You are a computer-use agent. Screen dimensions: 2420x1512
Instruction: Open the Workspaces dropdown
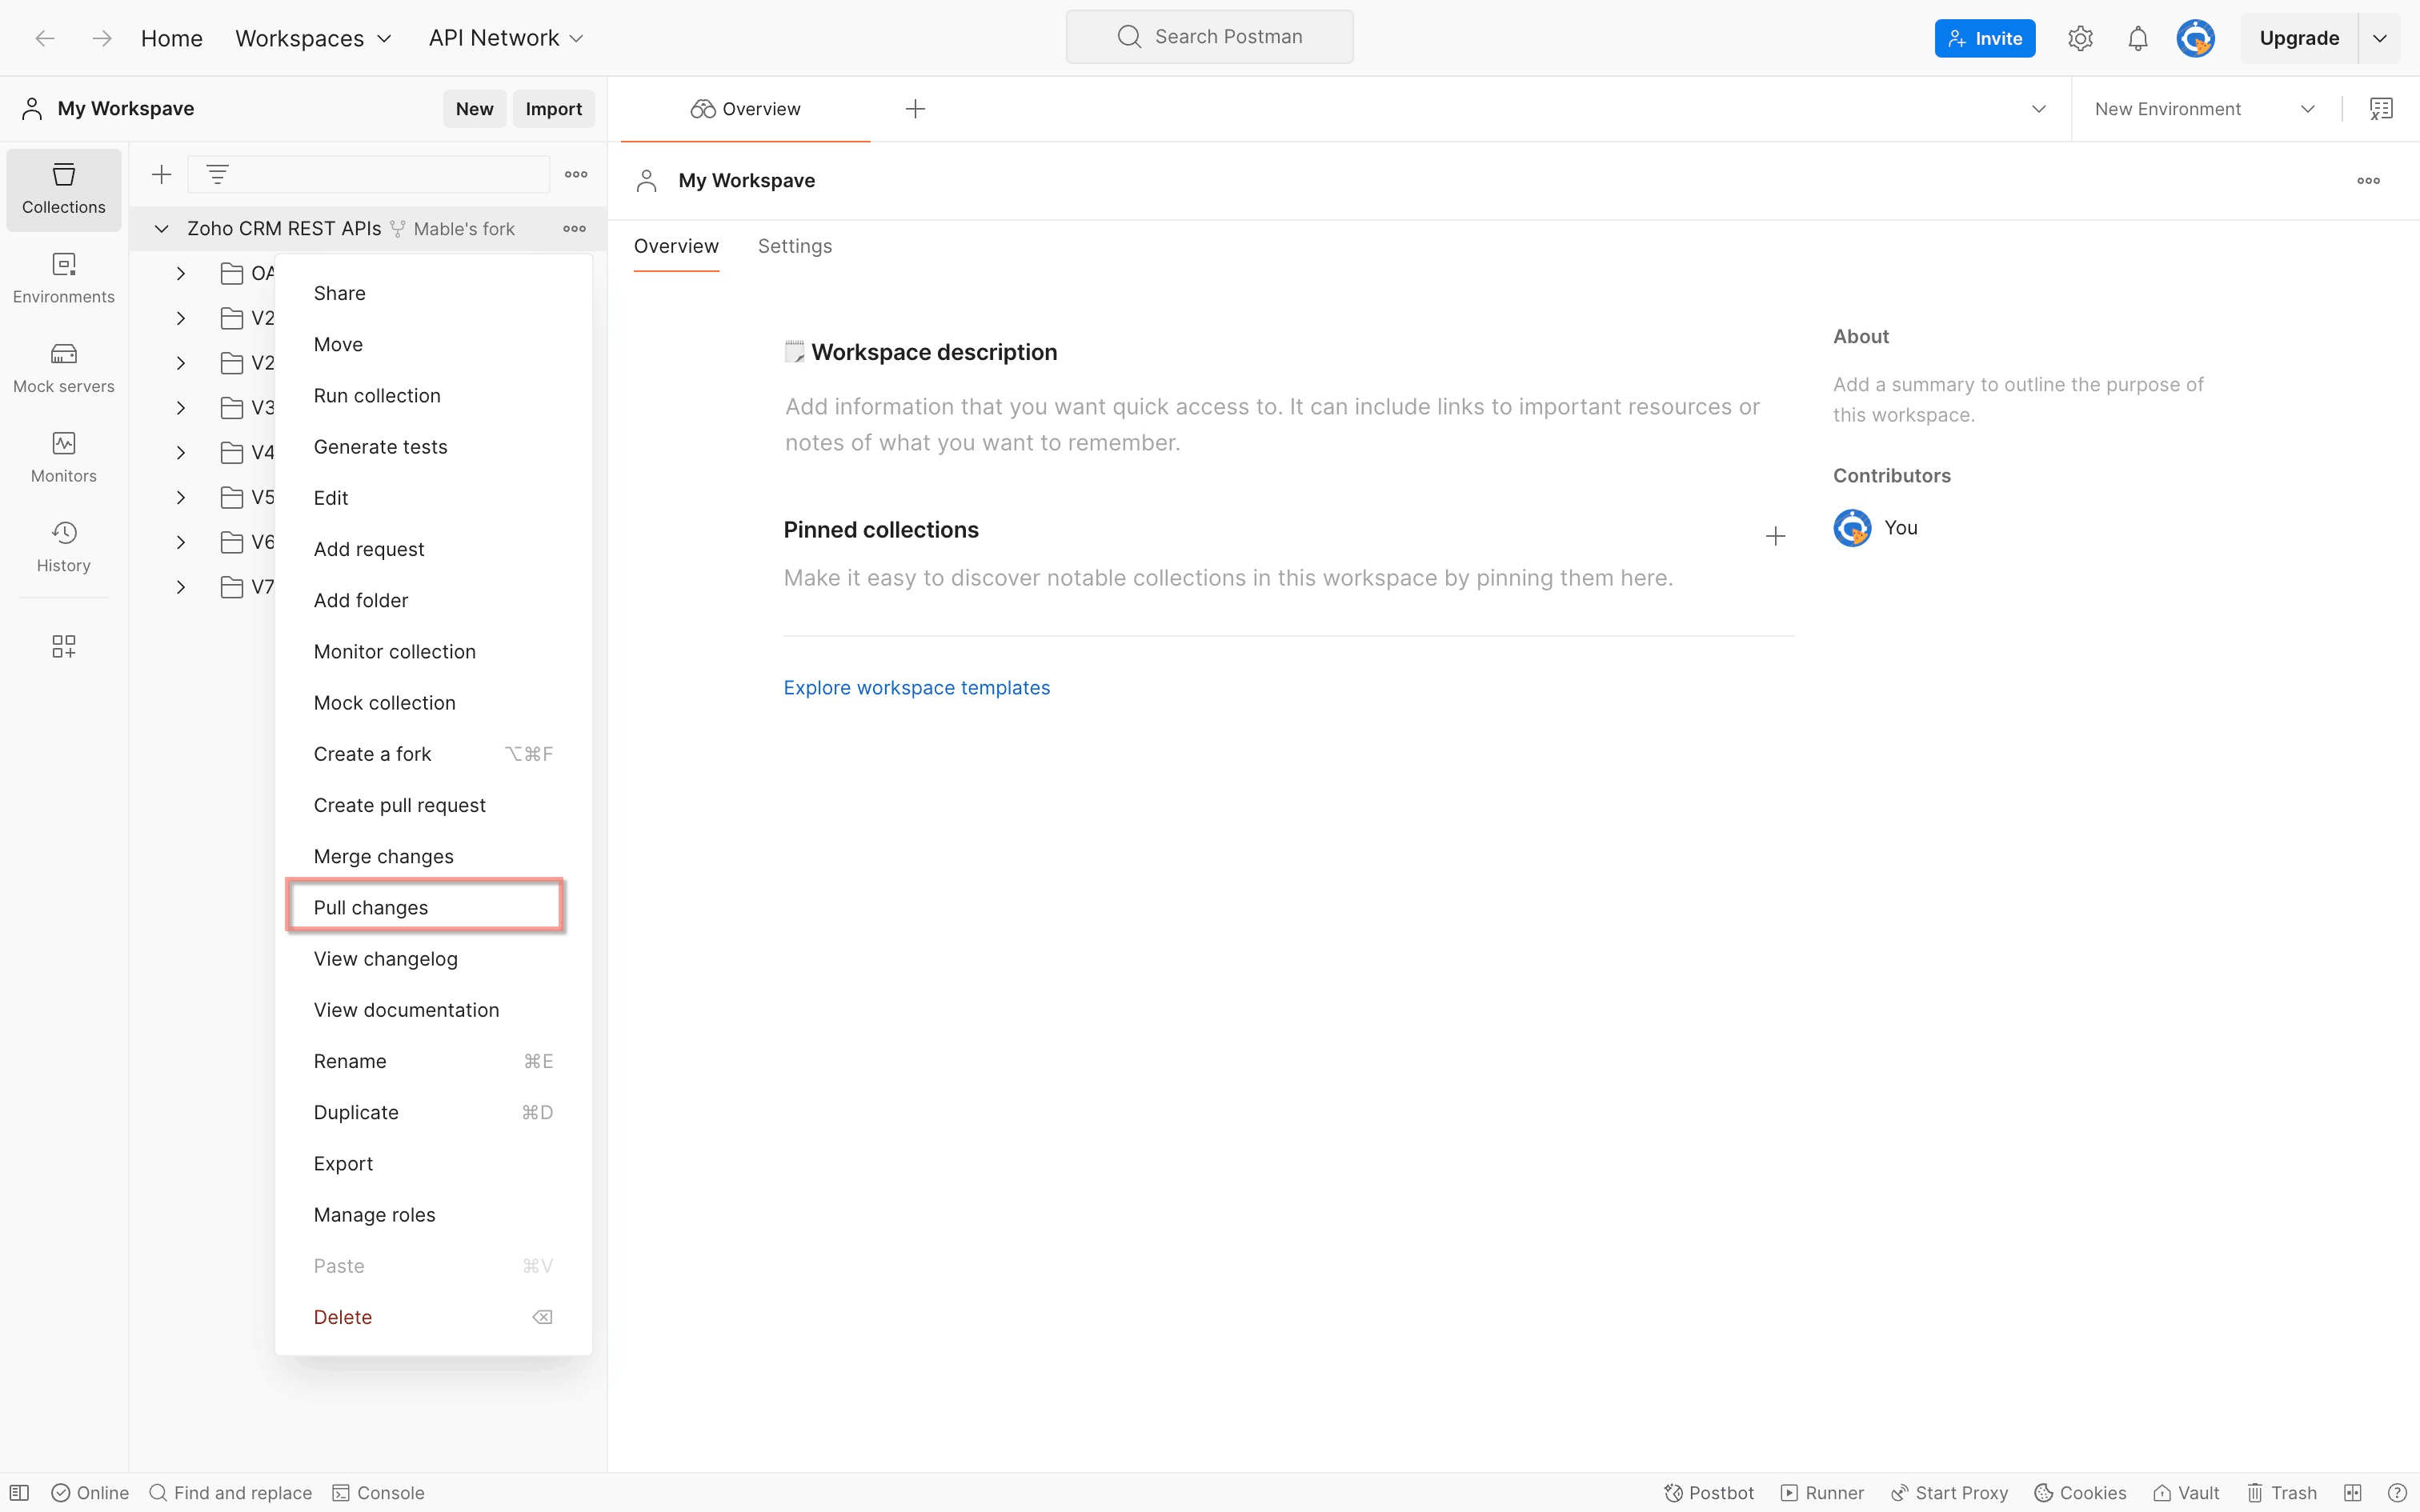pyautogui.click(x=313, y=38)
